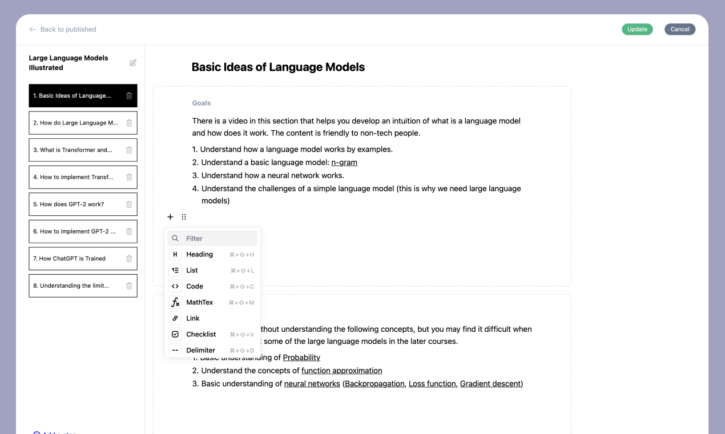
Task: Click the plus add-block icon
Action: click(x=170, y=217)
